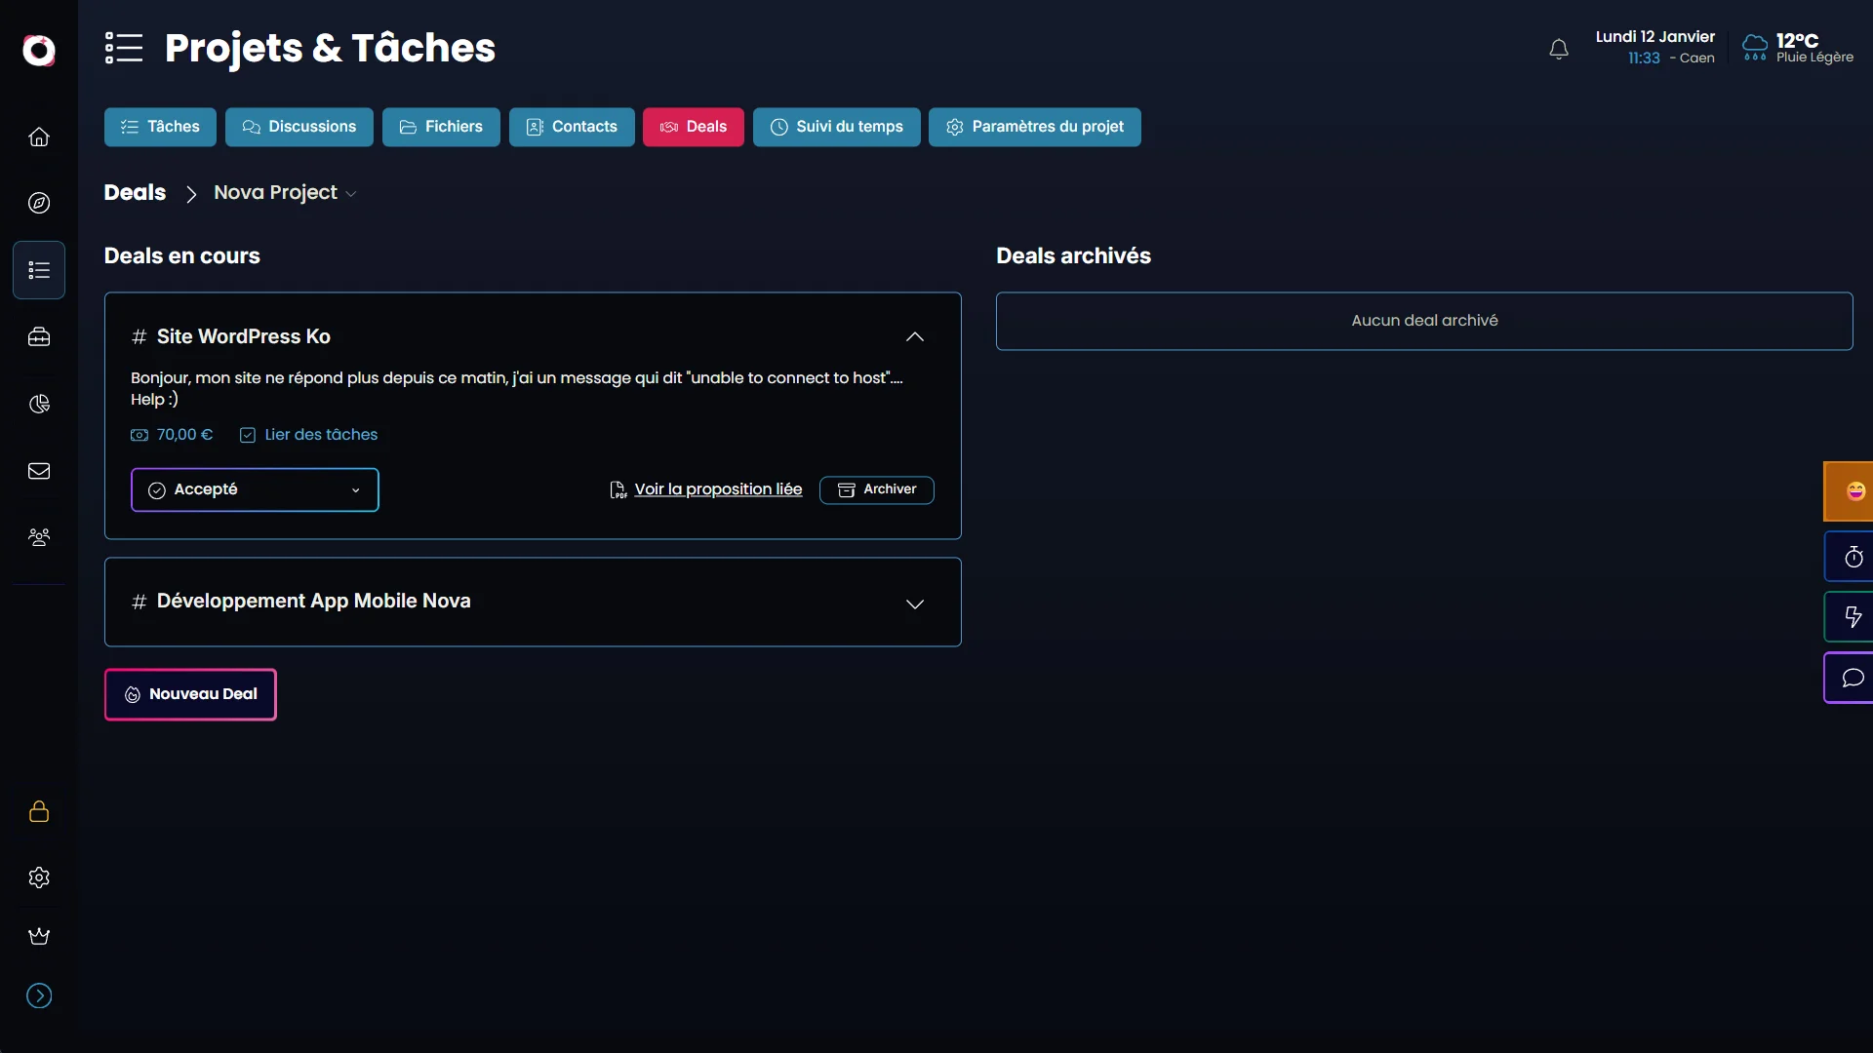Open the home icon in sidebar
The width and height of the screenshot is (1873, 1053).
(39, 137)
